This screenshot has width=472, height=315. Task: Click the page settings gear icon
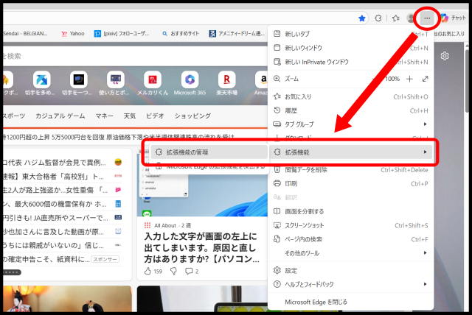click(445, 56)
